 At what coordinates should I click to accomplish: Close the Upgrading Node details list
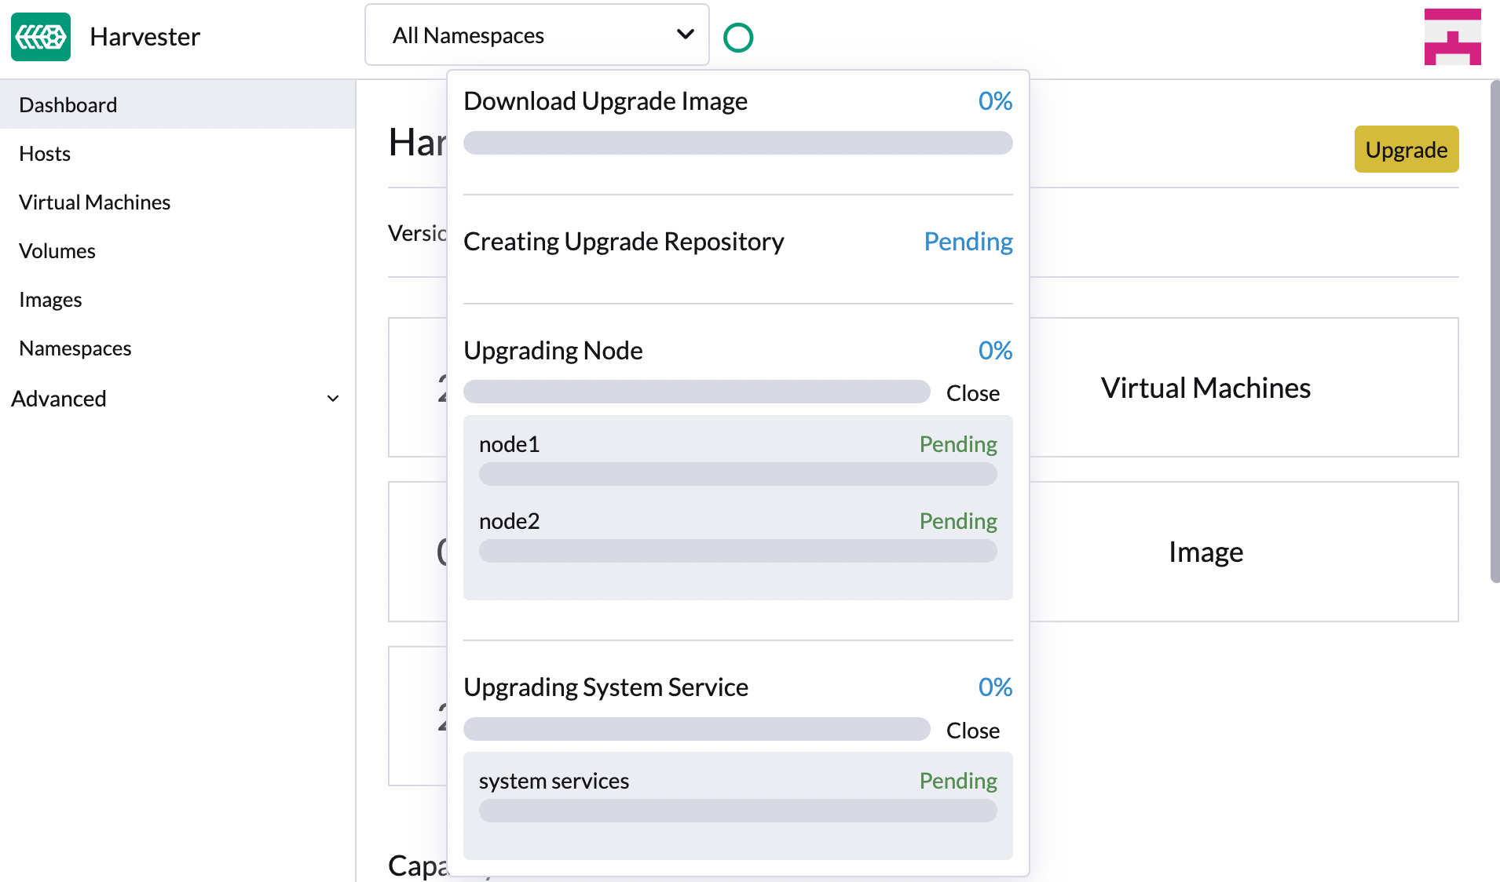pos(973,392)
